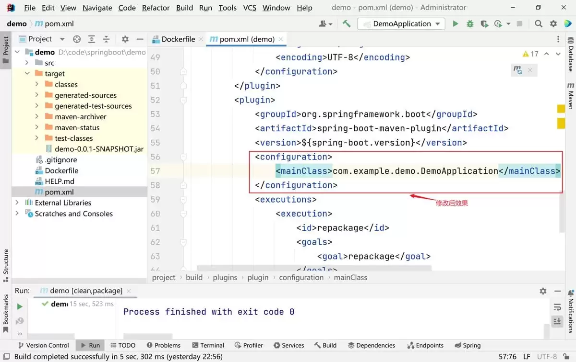Image resolution: width=576 pixels, height=362 pixels.
Task: Close the pom.xml (demo) editor tab
Action: click(x=281, y=39)
